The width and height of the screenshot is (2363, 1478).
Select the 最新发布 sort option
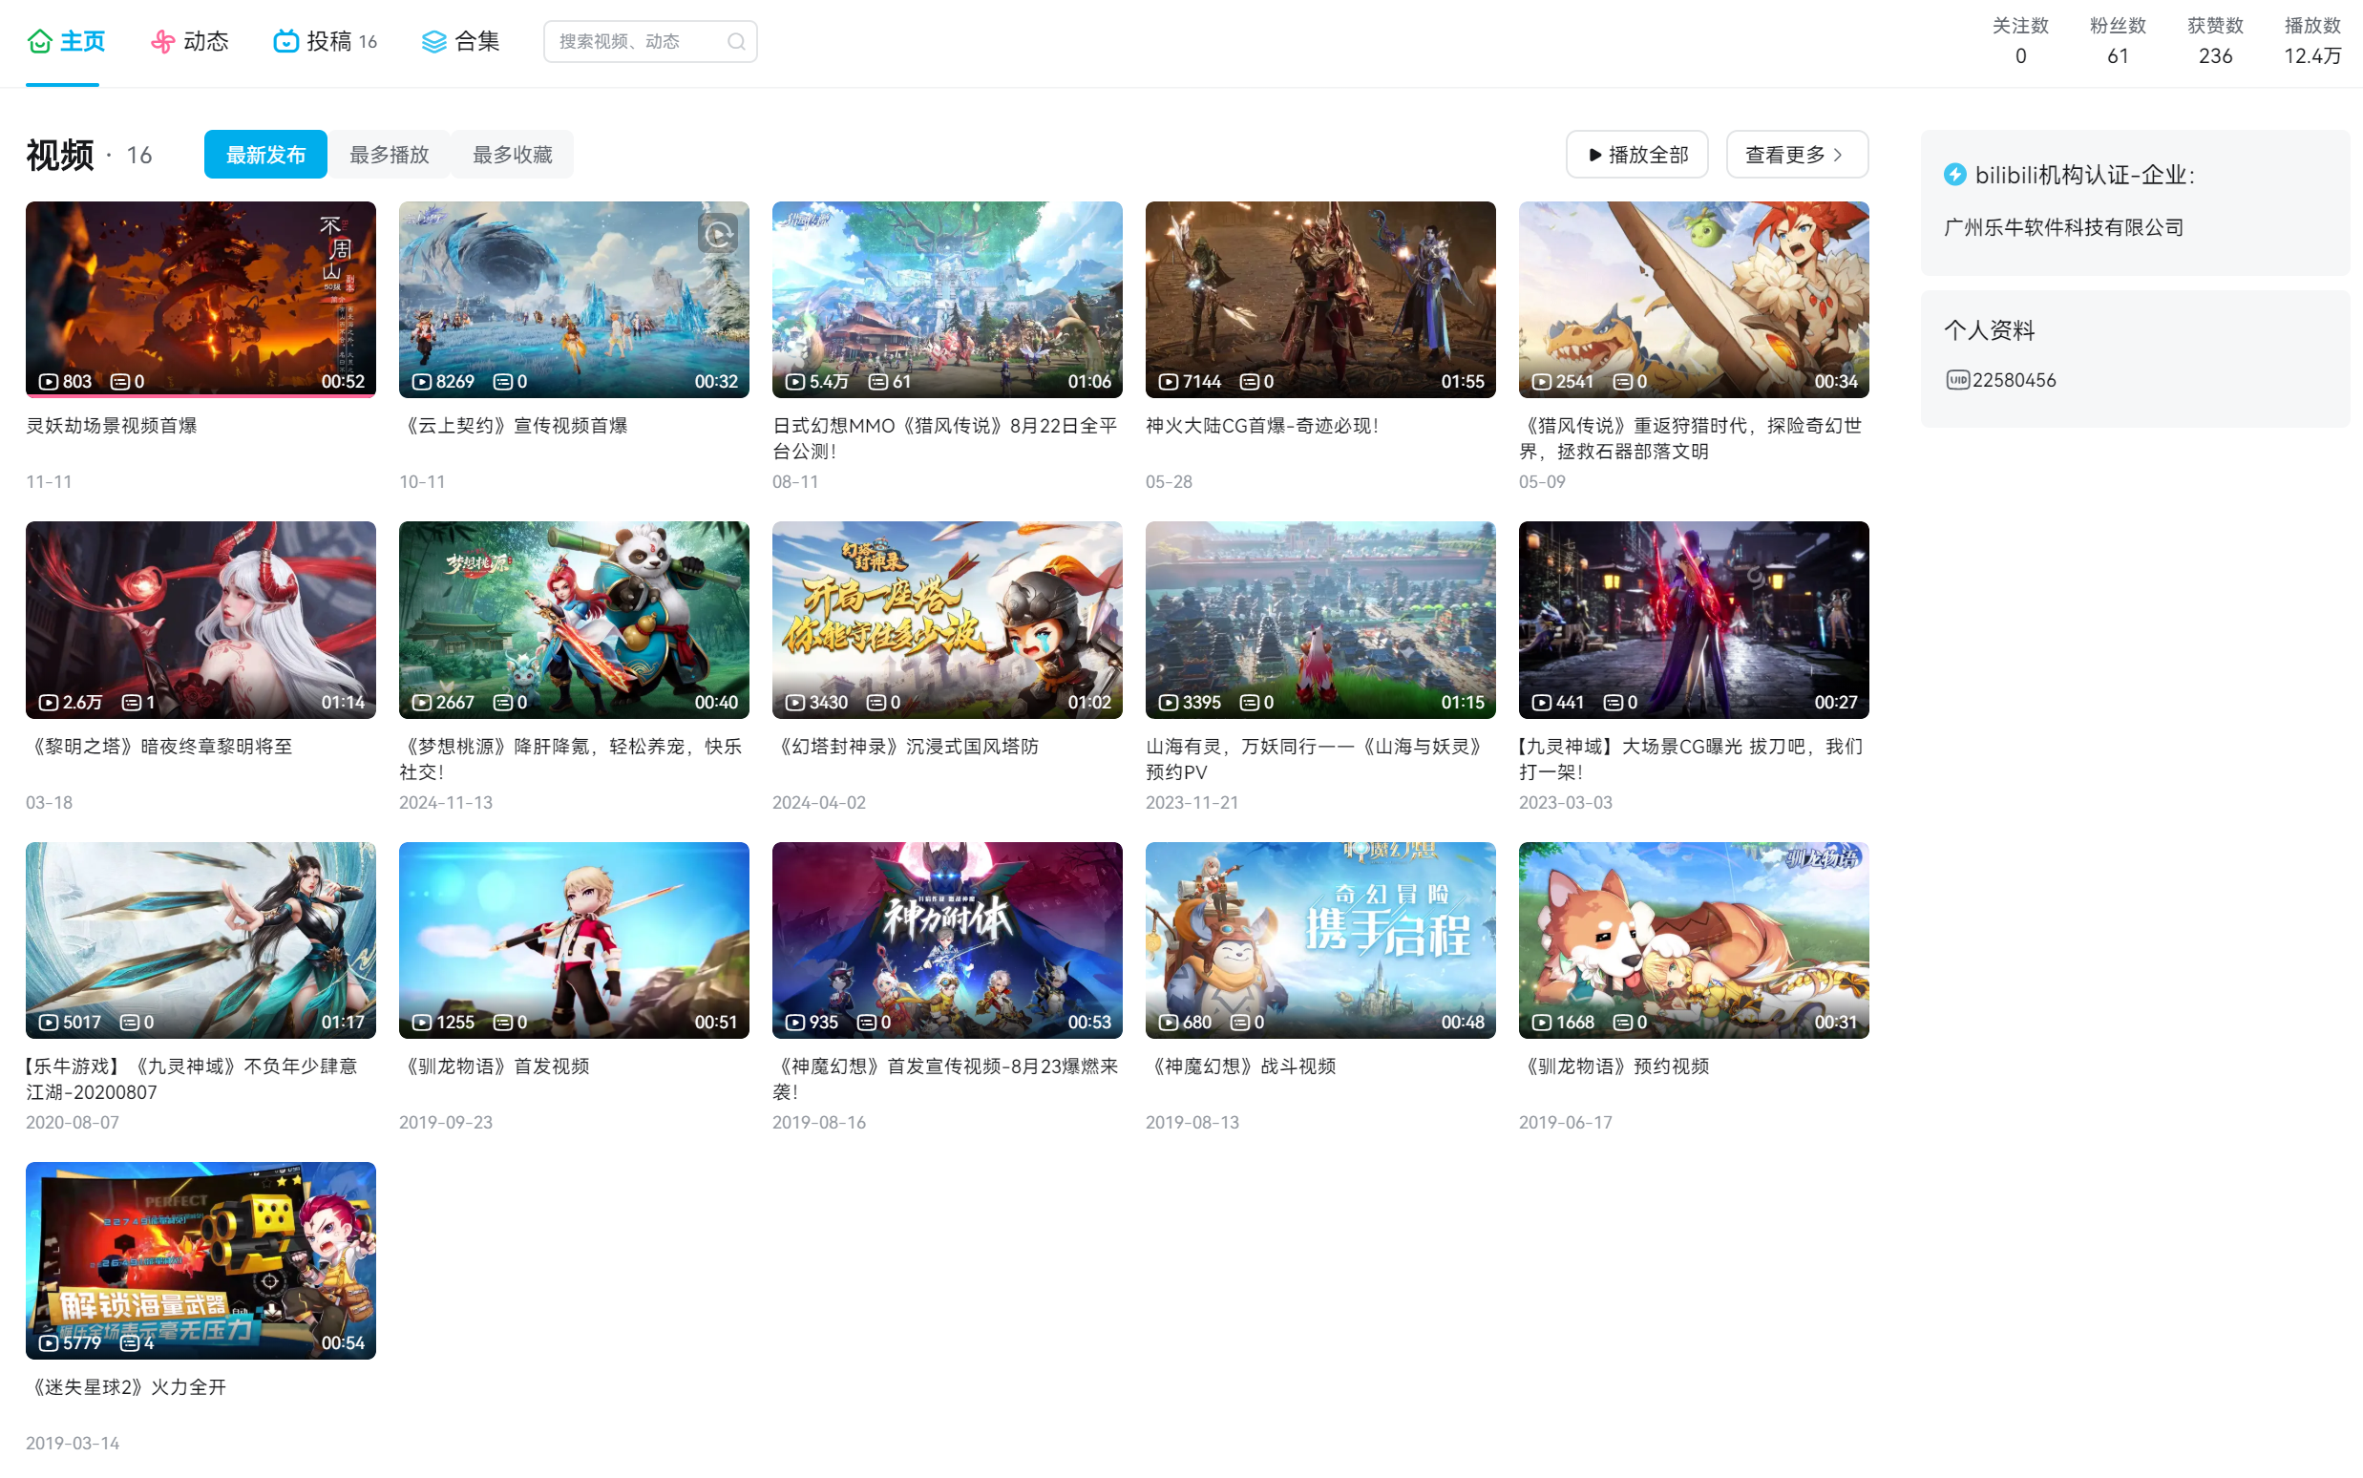click(x=264, y=155)
